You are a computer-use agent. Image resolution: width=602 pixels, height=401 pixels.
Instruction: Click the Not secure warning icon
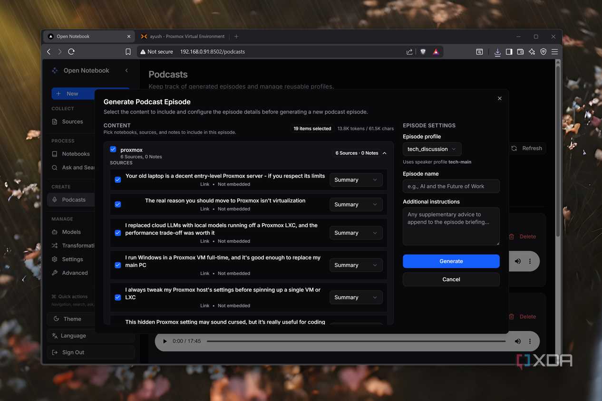pos(142,52)
